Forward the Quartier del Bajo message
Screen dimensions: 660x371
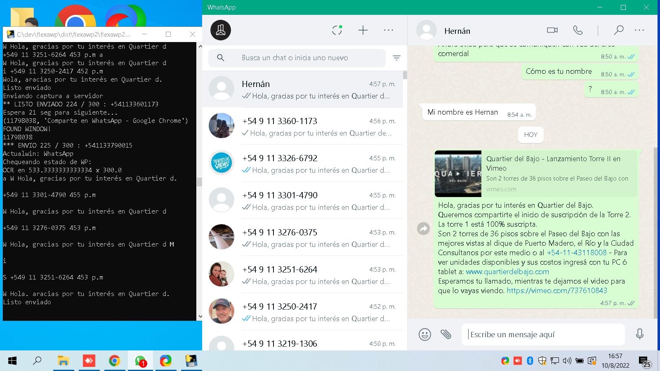click(424, 228)
